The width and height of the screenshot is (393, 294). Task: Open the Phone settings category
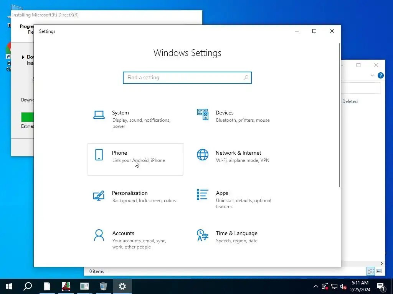pyautogui.click(x=135, y=160)
